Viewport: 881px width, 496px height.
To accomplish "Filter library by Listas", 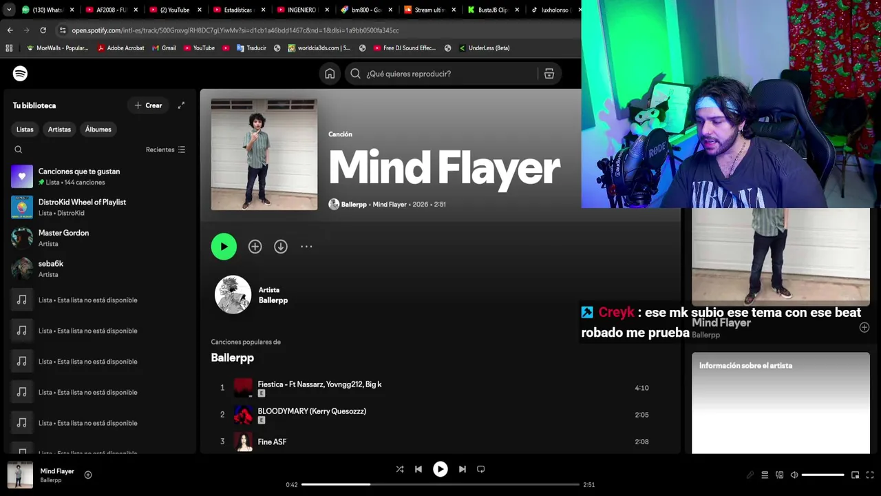I will [25, 130].
